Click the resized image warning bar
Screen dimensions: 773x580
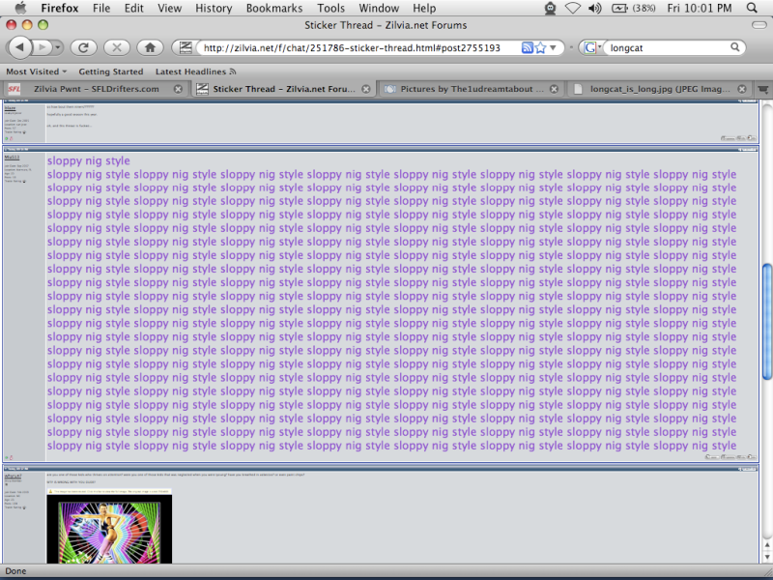pyautogui.click(x=109, y=491)
